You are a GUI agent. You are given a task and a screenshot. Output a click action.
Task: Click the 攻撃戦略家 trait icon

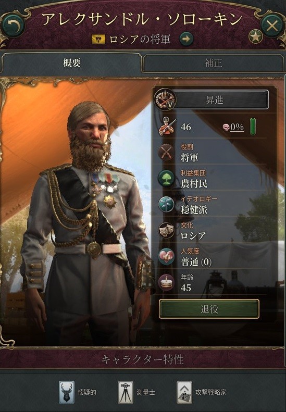(184, 392)
